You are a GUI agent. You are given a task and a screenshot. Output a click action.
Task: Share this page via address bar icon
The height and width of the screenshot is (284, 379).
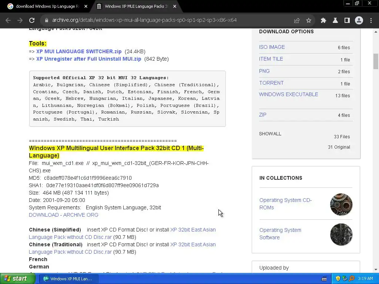pyautogui.click(x=296, y=21)
